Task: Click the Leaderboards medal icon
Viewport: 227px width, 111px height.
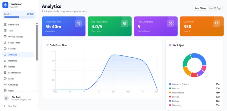Action: click(x=5, y=73)
